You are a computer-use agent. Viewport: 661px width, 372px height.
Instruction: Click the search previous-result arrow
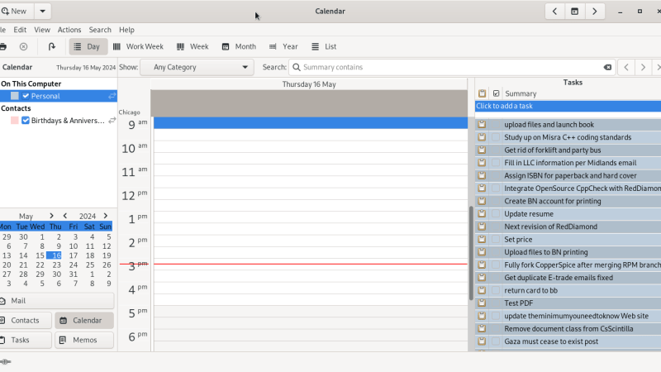626,68
